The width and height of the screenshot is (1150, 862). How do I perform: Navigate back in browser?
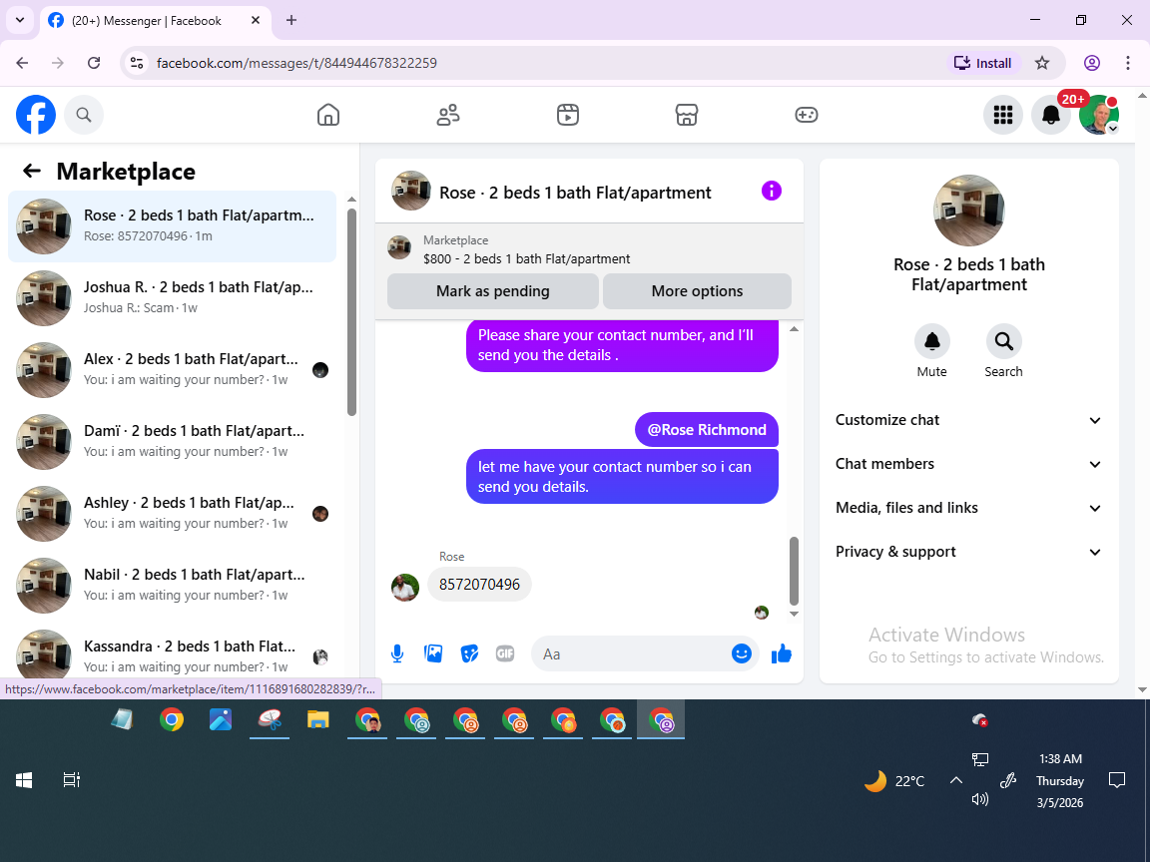22,63
